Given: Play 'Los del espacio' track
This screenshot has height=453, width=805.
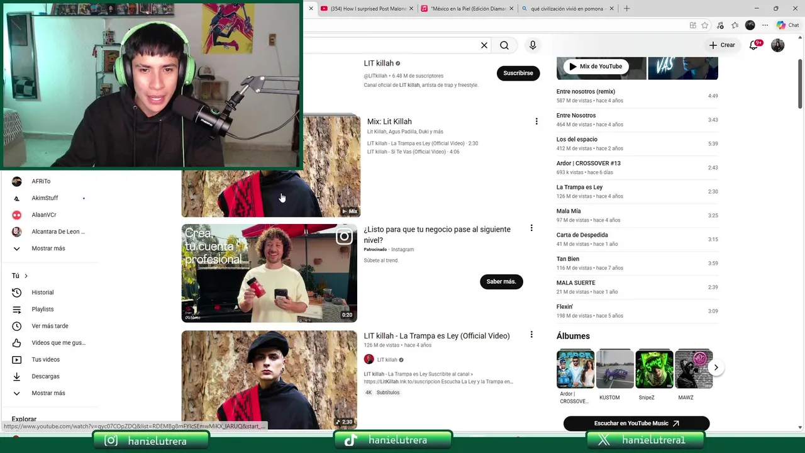Looking at the screenshot, I should [x=637, y=143].
